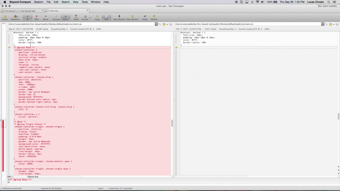Toggle Edit mode in toolbar
The height and width of the screenshot is (191, 340).
pos(106,18)
